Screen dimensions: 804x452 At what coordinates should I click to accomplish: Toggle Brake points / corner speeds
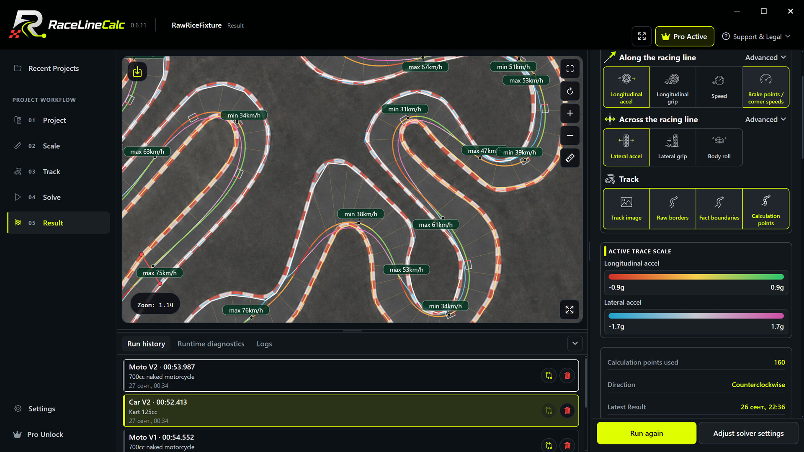coord(765,87)
